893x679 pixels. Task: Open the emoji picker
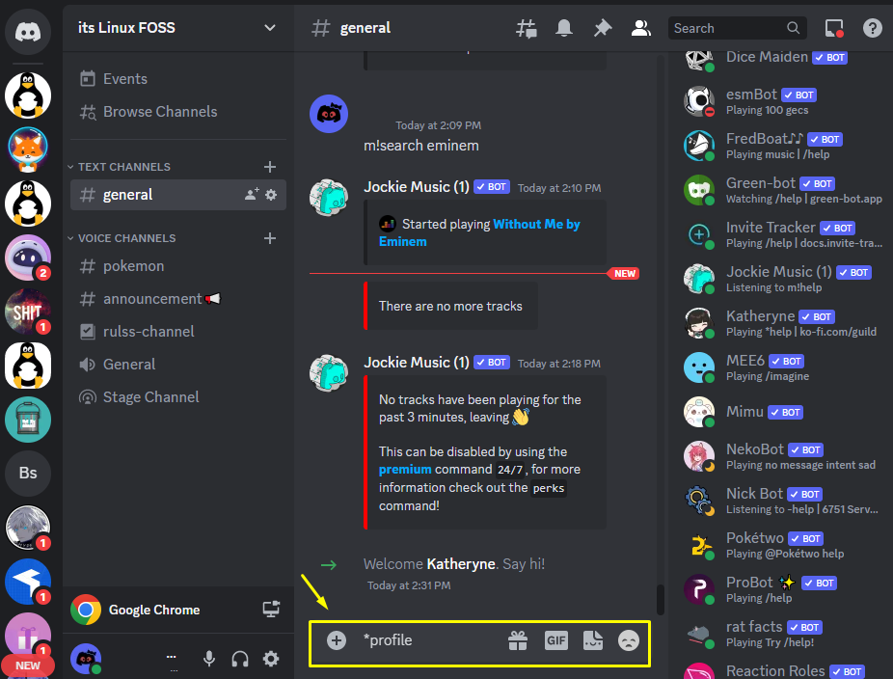pyautogui.click(x=629, y=640)
